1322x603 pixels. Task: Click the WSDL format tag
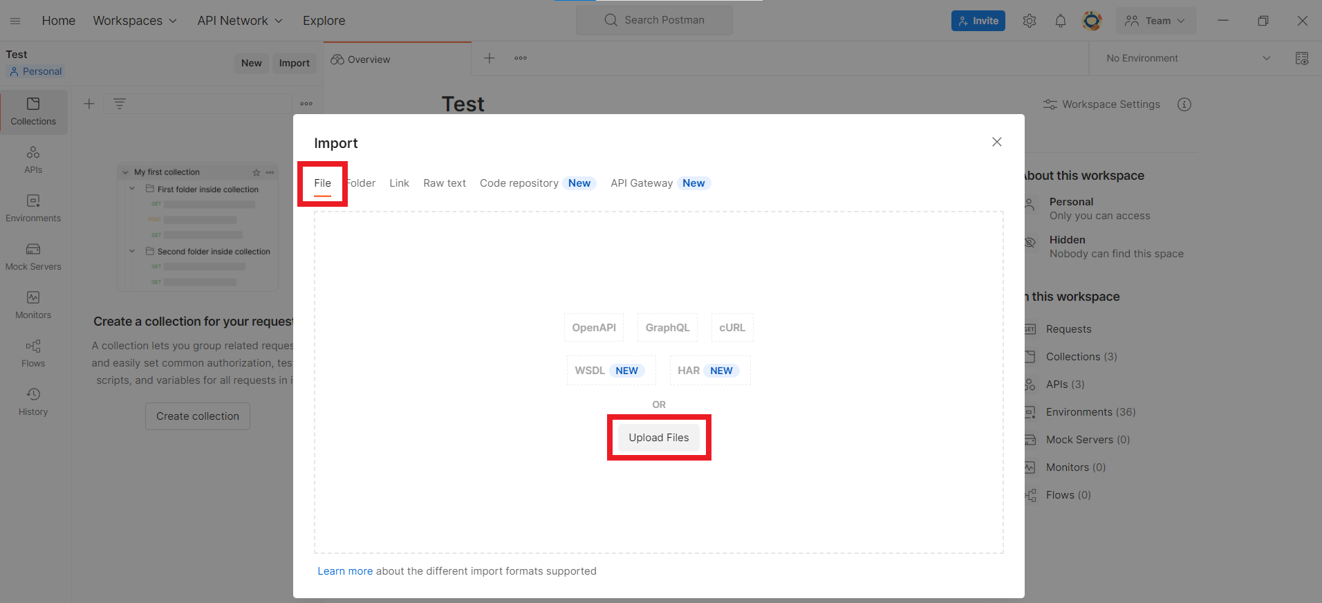coord(611,371)
